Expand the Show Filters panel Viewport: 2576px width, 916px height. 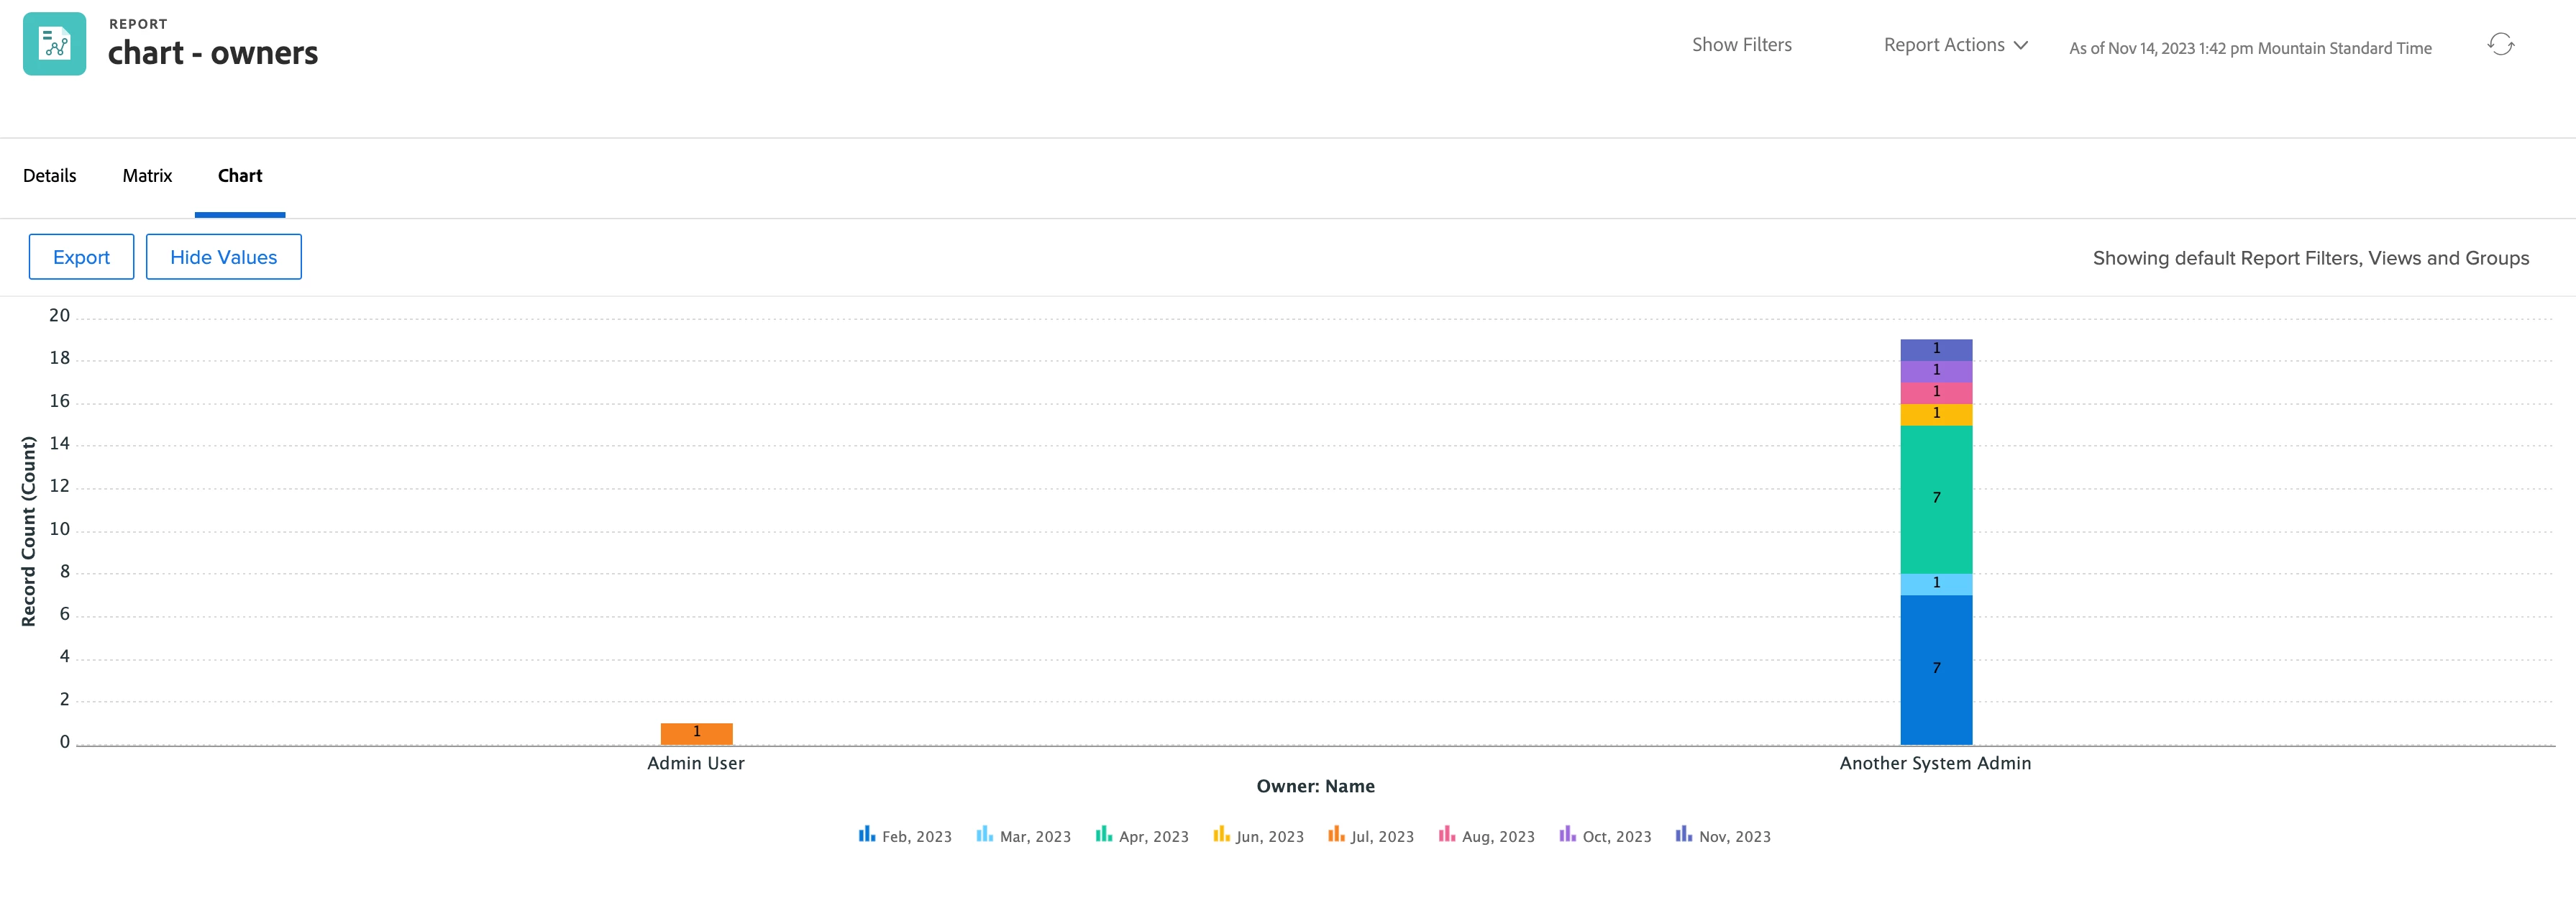tap(1741, 45)
